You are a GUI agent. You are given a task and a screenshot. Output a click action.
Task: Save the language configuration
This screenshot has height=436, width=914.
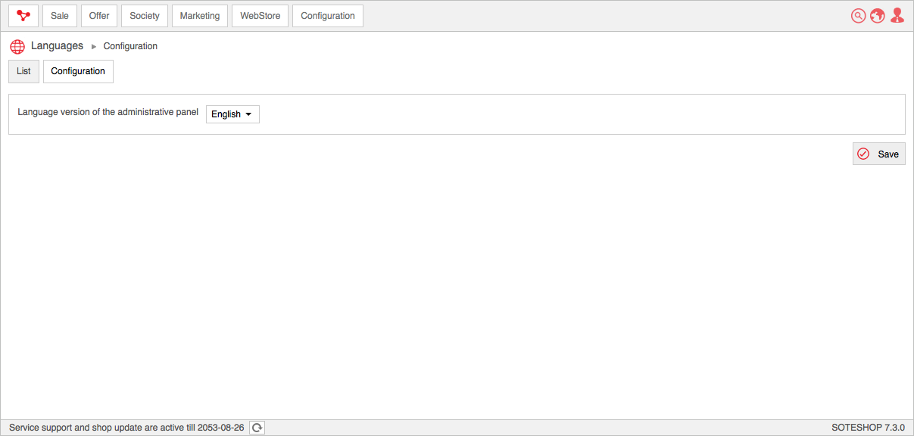[878, 154]
